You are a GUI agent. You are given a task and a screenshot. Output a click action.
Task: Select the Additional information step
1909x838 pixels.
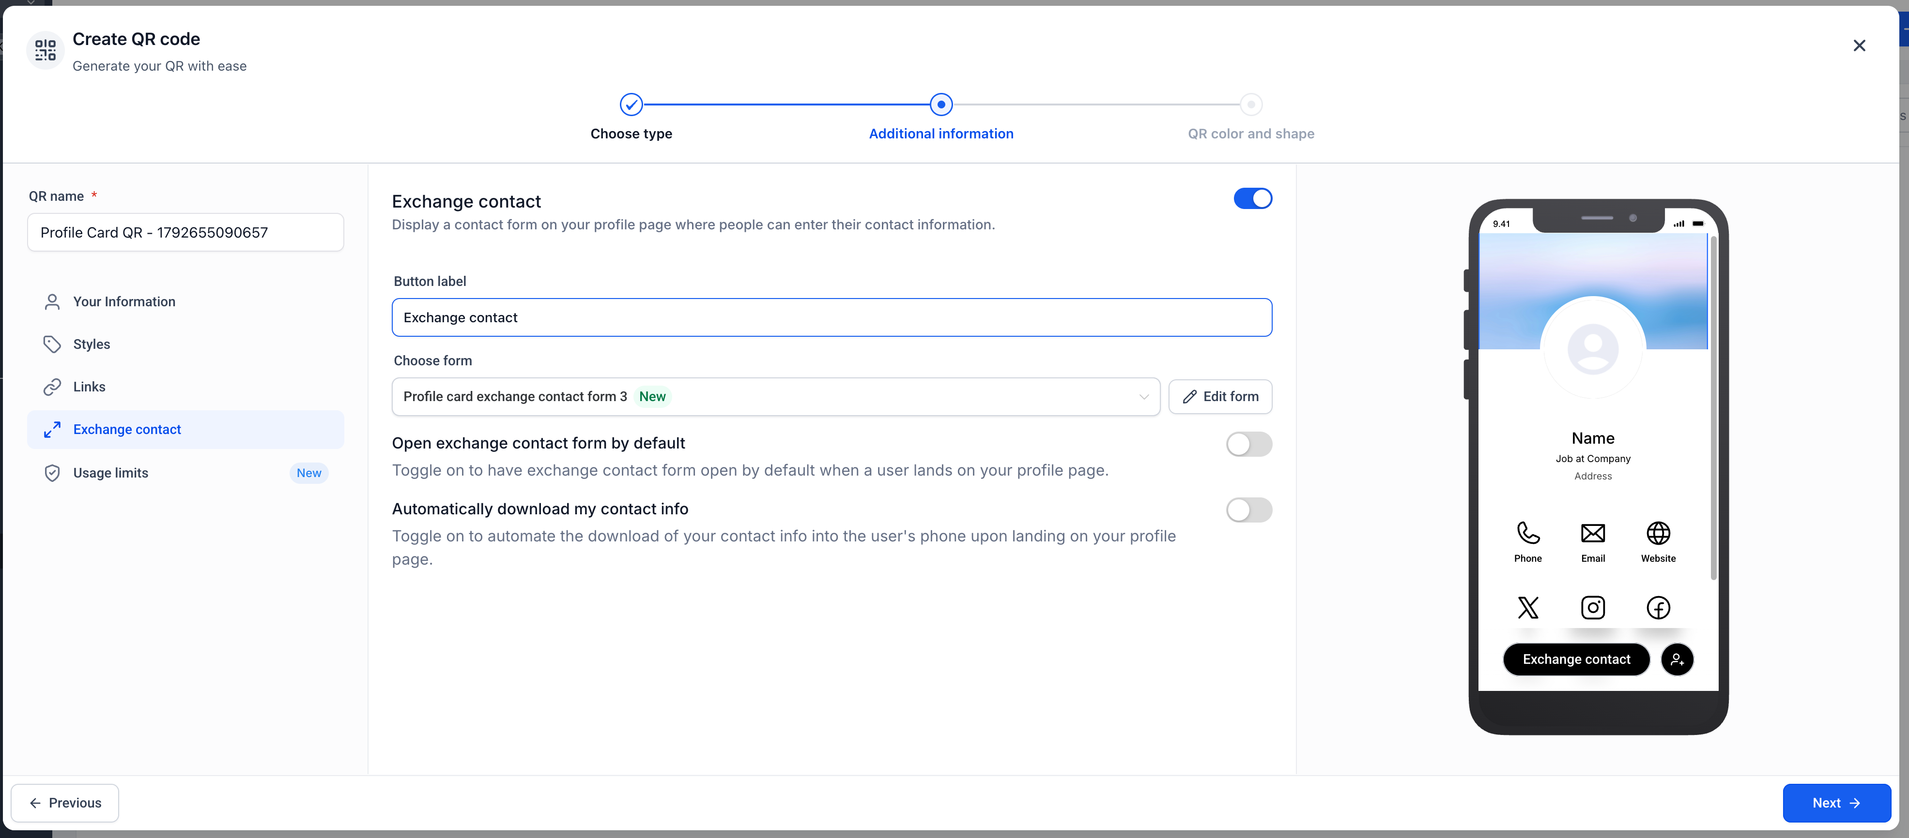coord(941,105)
